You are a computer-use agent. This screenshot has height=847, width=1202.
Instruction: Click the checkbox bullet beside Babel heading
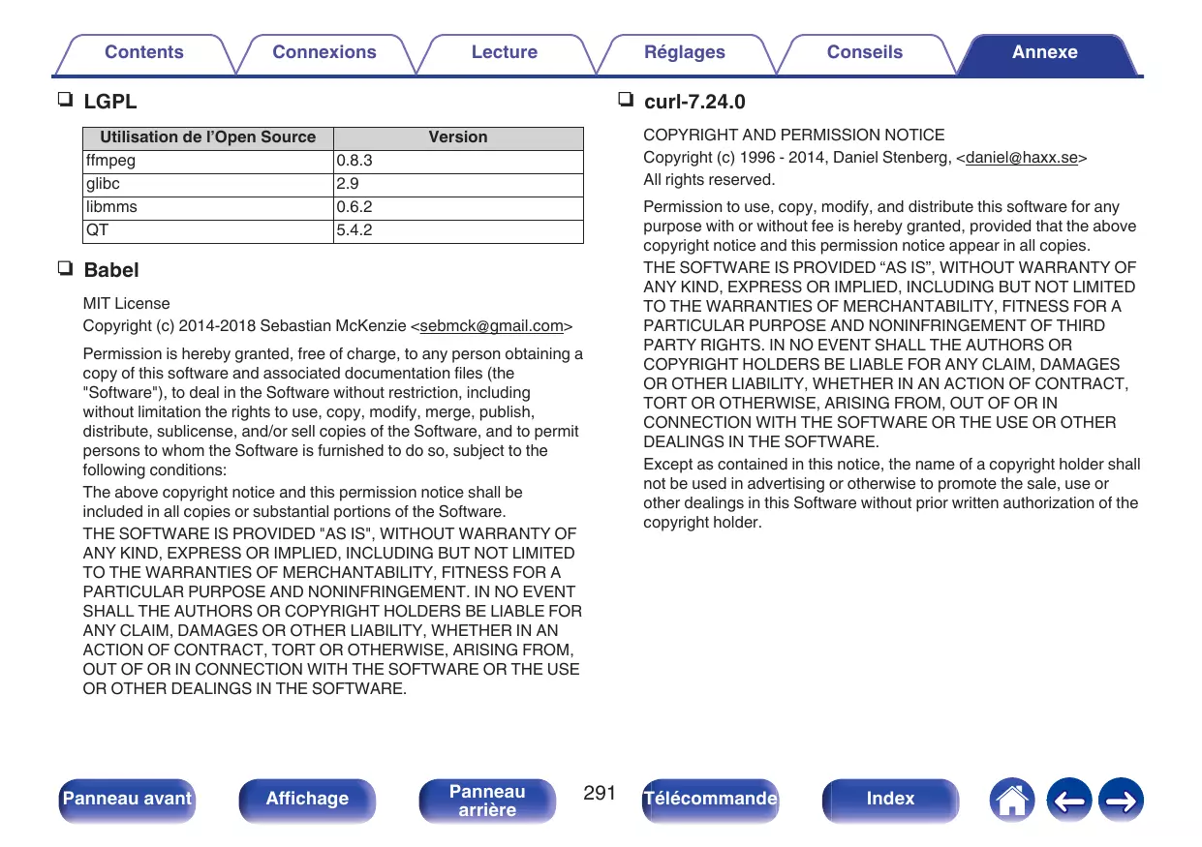coord(65,269)
